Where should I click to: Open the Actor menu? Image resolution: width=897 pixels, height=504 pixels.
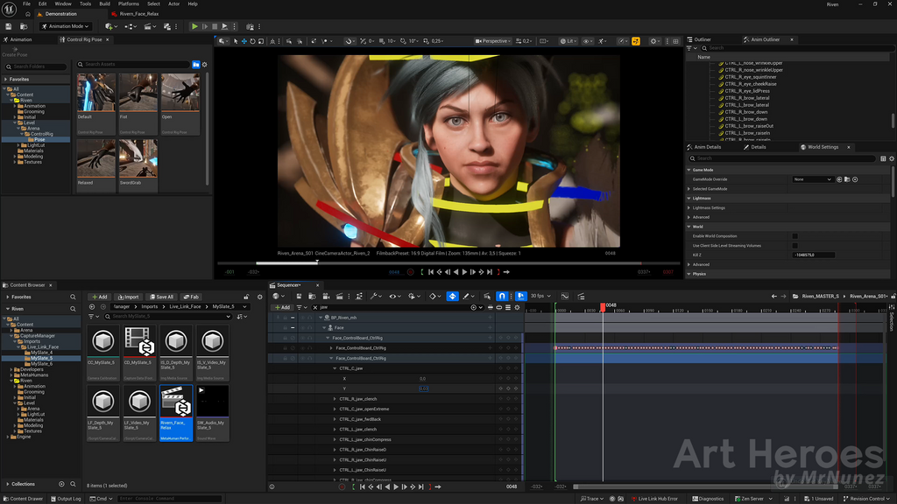(x=174, y=4)
